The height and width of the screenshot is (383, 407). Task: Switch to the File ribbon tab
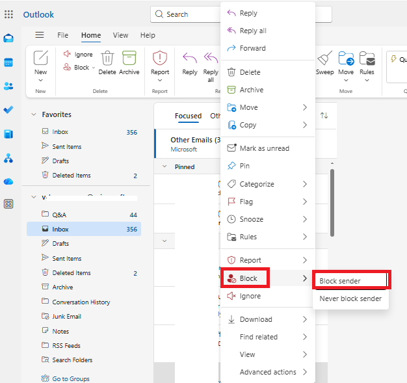click(x=63, y=35)
